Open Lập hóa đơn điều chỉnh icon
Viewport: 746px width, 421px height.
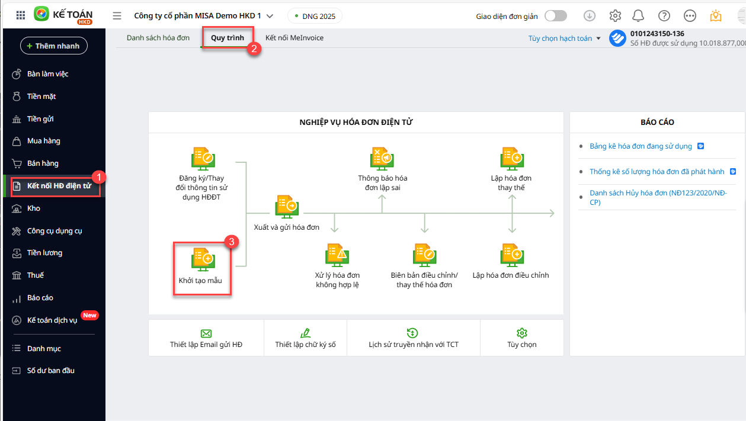click(511, 254)
